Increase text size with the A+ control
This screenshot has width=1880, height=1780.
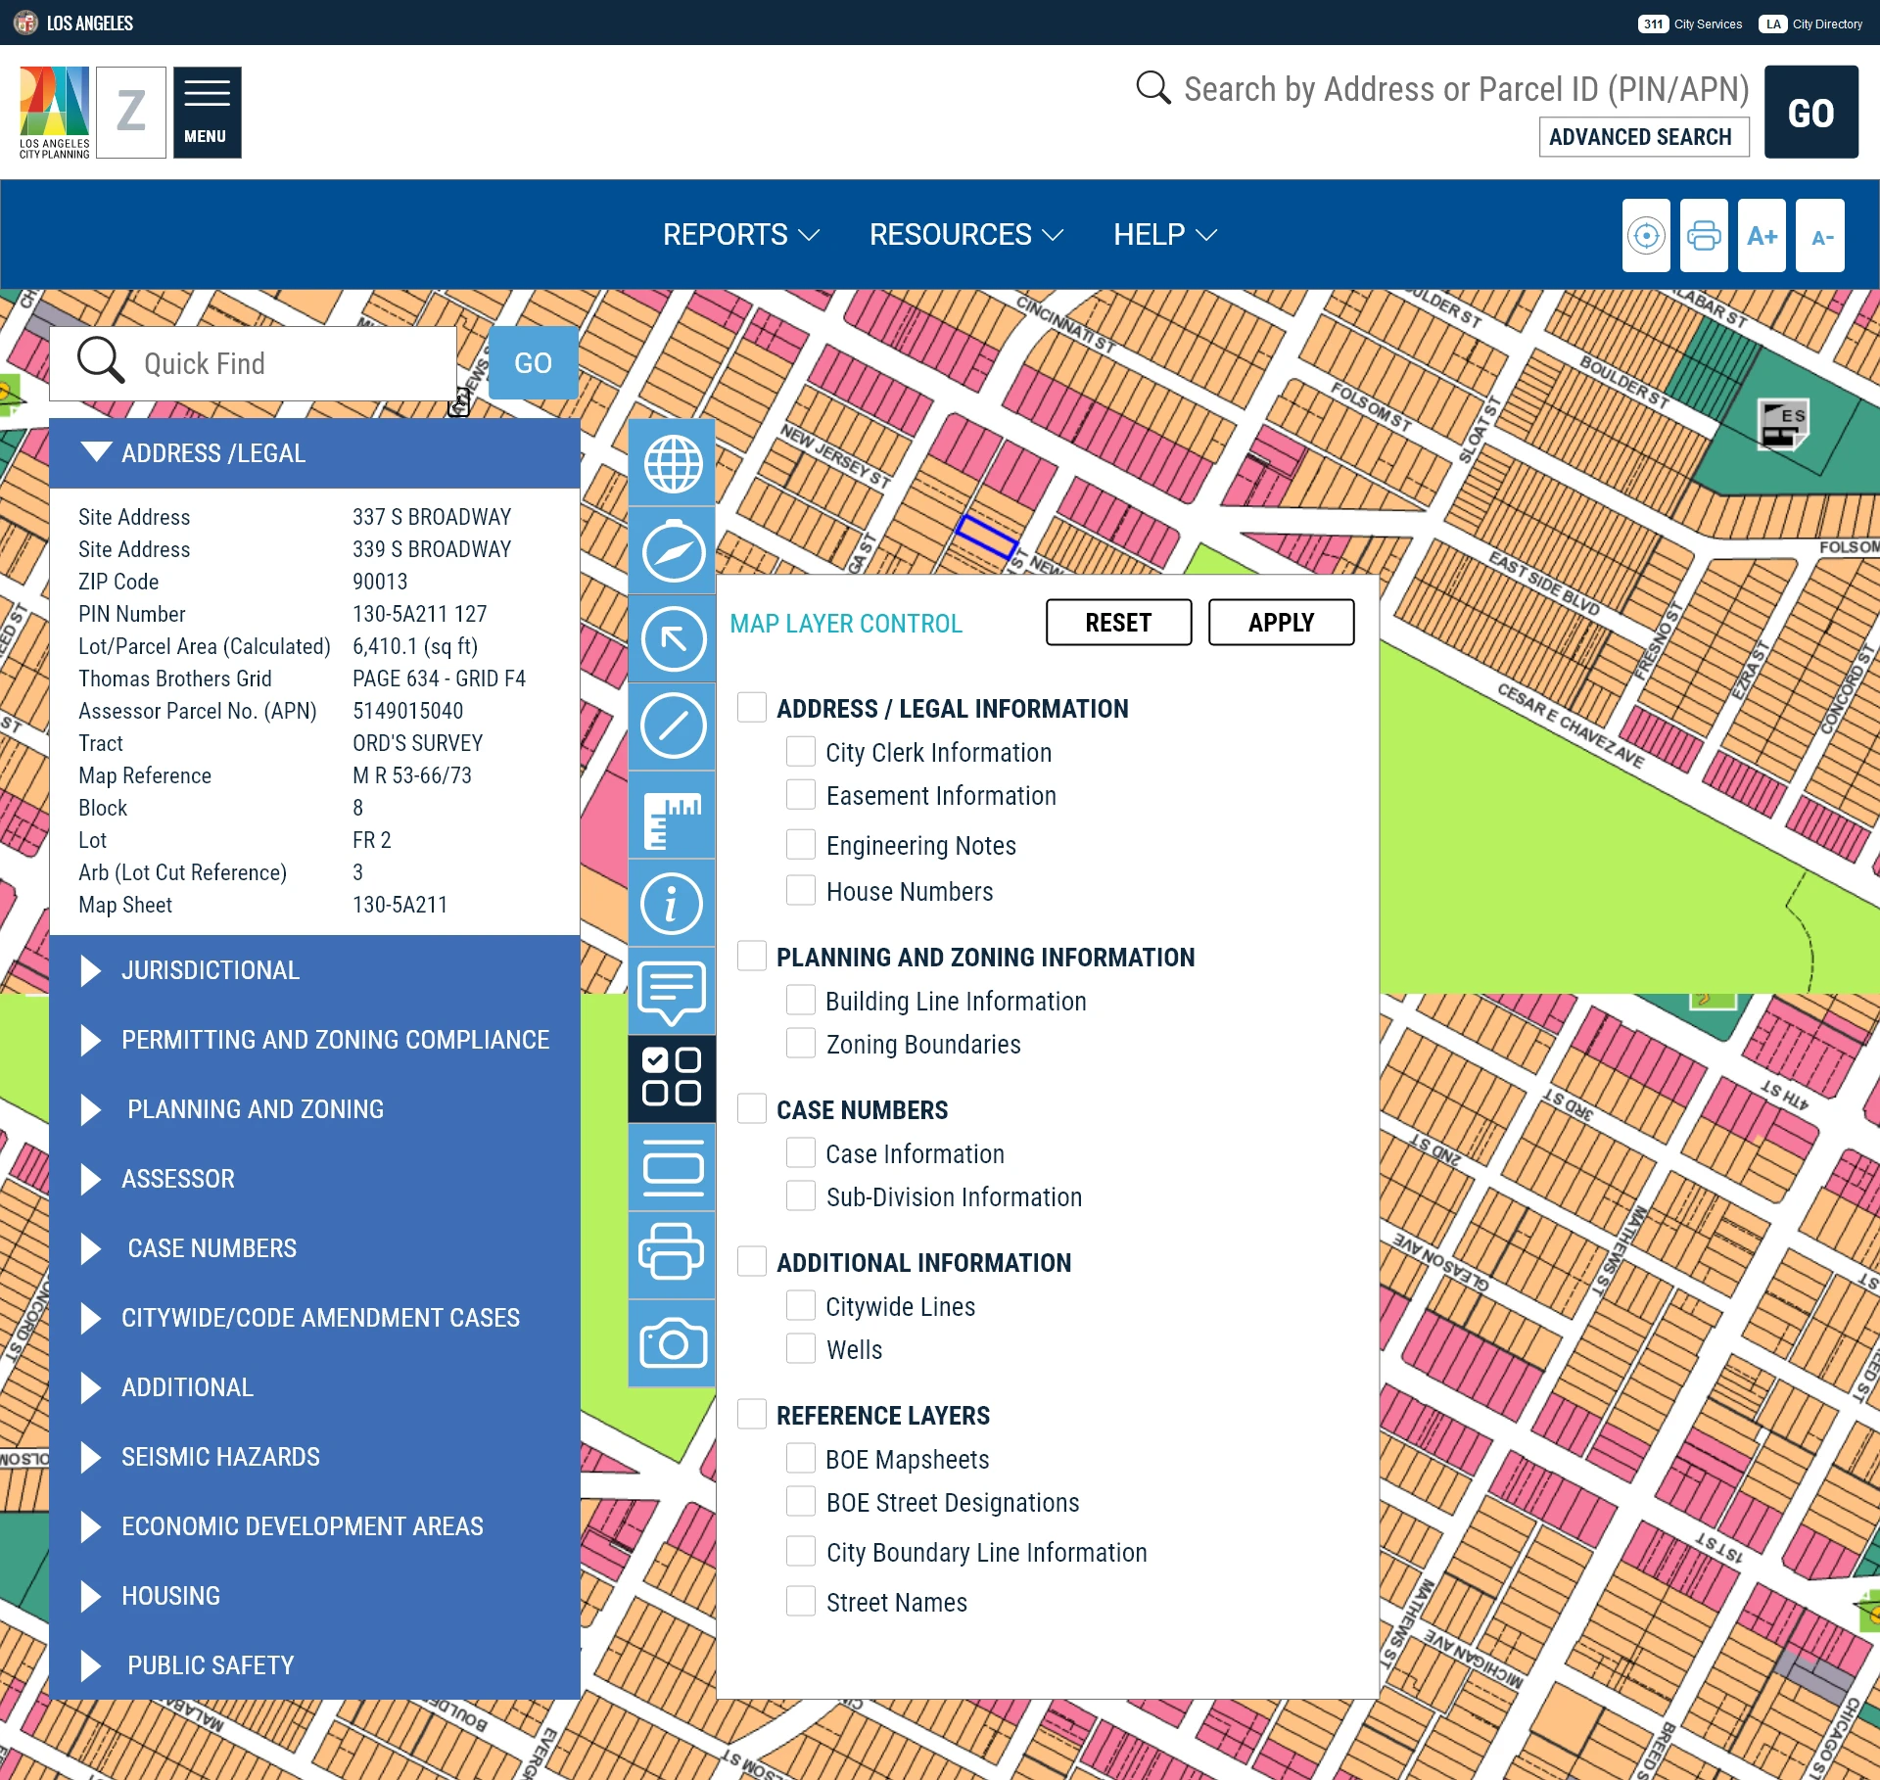pos(1762,235)
